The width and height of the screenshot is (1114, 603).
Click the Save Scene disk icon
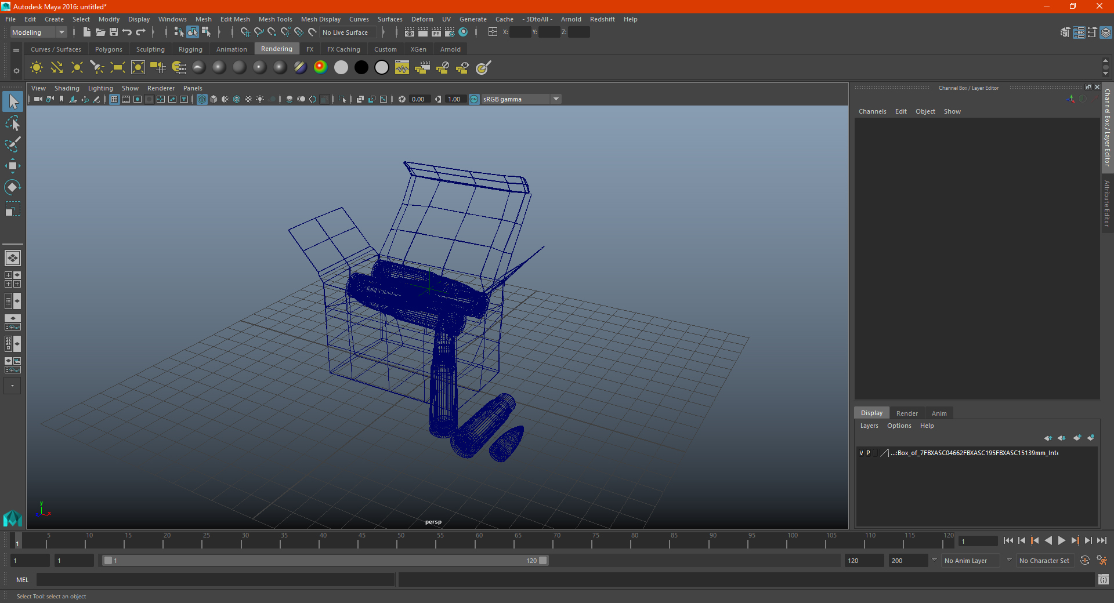click(x=114, y=32)
